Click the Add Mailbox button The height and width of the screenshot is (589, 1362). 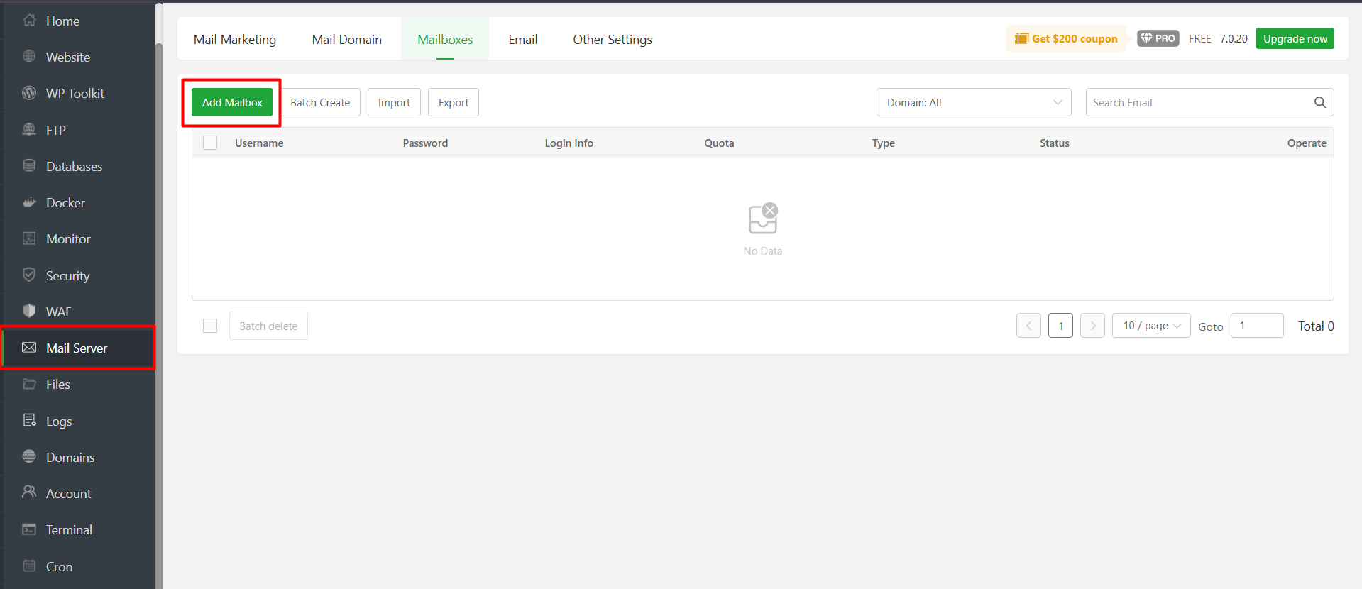coord(232,102)
